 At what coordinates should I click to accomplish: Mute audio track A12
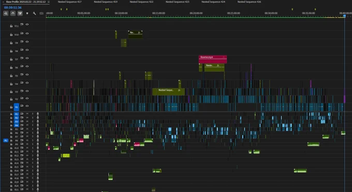point(27,155)
